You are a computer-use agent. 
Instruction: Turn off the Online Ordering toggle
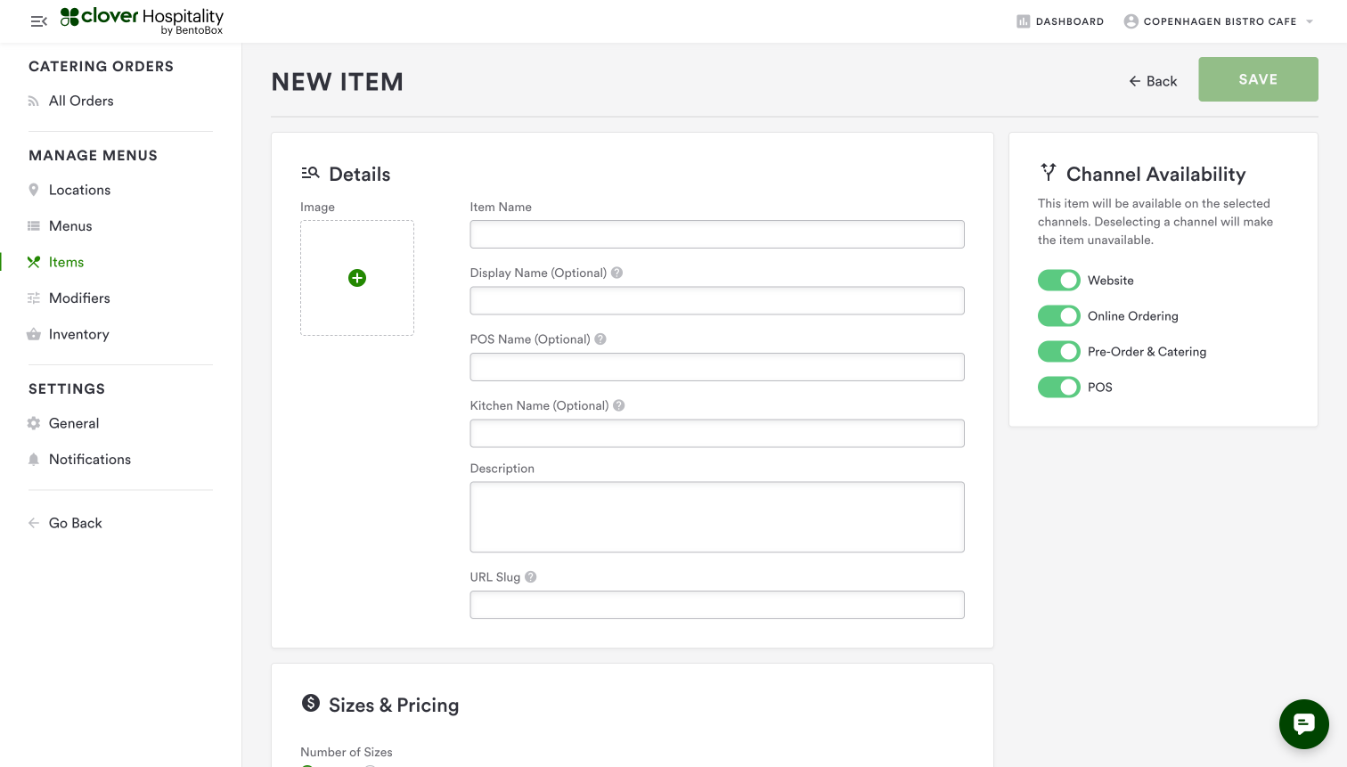pyautogui.click(x=1058, y=316)
